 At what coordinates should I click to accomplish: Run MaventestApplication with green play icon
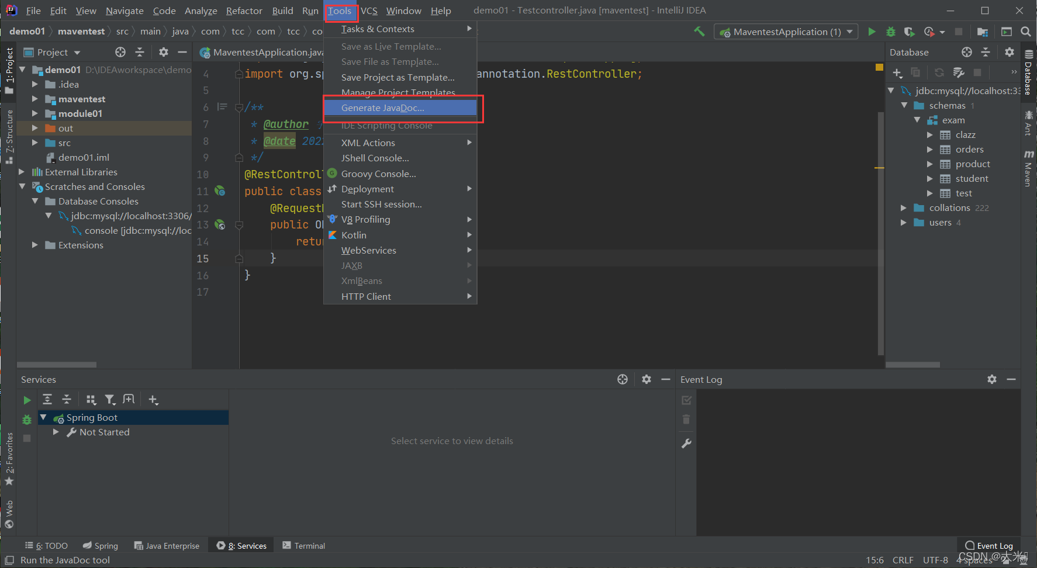pos(872,32)
